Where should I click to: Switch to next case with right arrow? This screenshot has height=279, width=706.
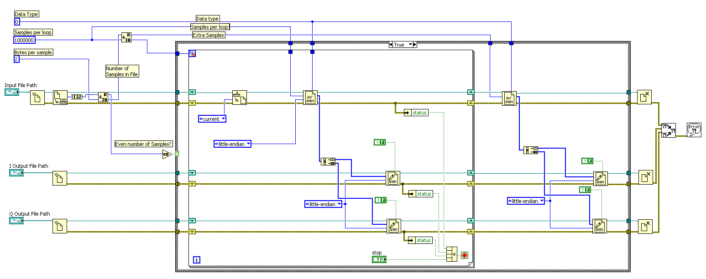pyautogui.click(x=415, y=45)
